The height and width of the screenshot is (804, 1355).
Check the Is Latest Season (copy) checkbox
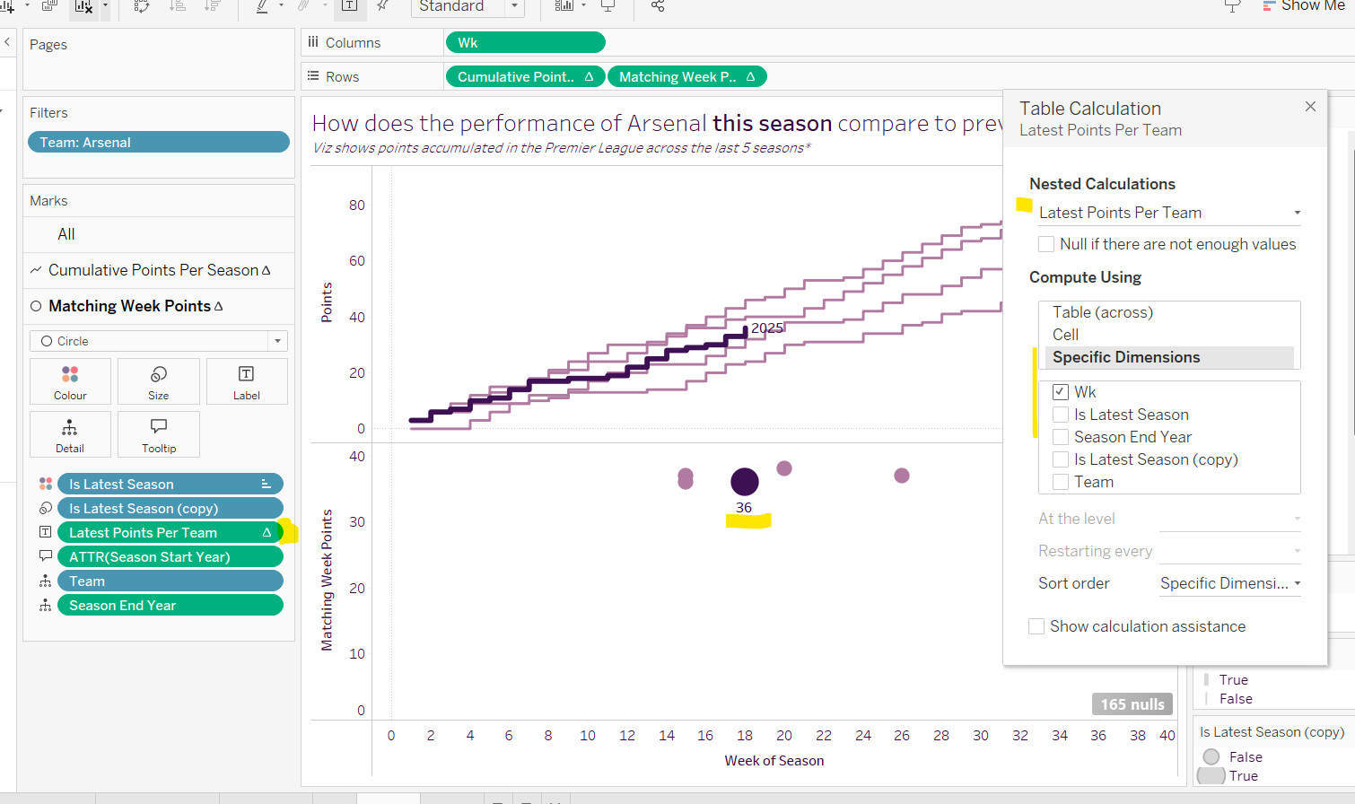point(1061,459)
